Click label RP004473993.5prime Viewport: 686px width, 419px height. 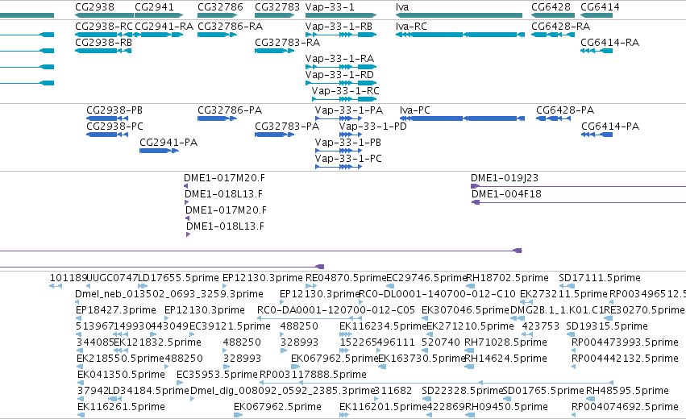pyautogui.click(x=626, y=343)
